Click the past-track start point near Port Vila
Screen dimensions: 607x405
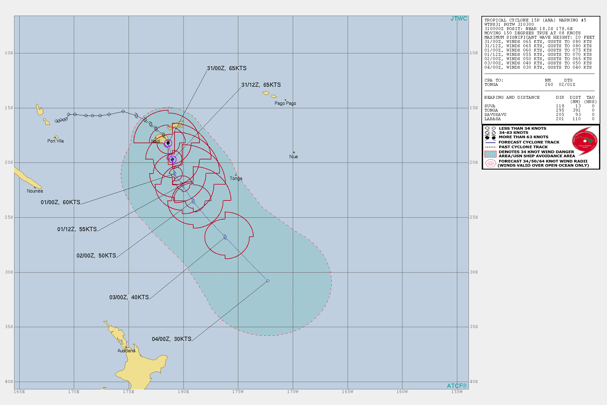(x=56, y=121)
